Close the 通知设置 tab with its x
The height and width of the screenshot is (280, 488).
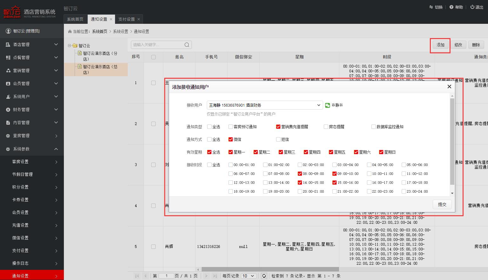[x=111, y=19]
